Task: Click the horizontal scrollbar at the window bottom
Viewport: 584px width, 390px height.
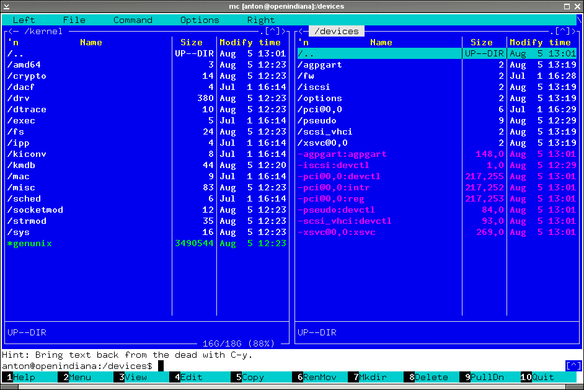Action: point(291,386)
